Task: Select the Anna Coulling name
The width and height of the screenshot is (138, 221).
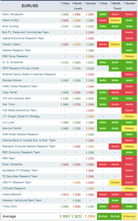Action: 10,26
